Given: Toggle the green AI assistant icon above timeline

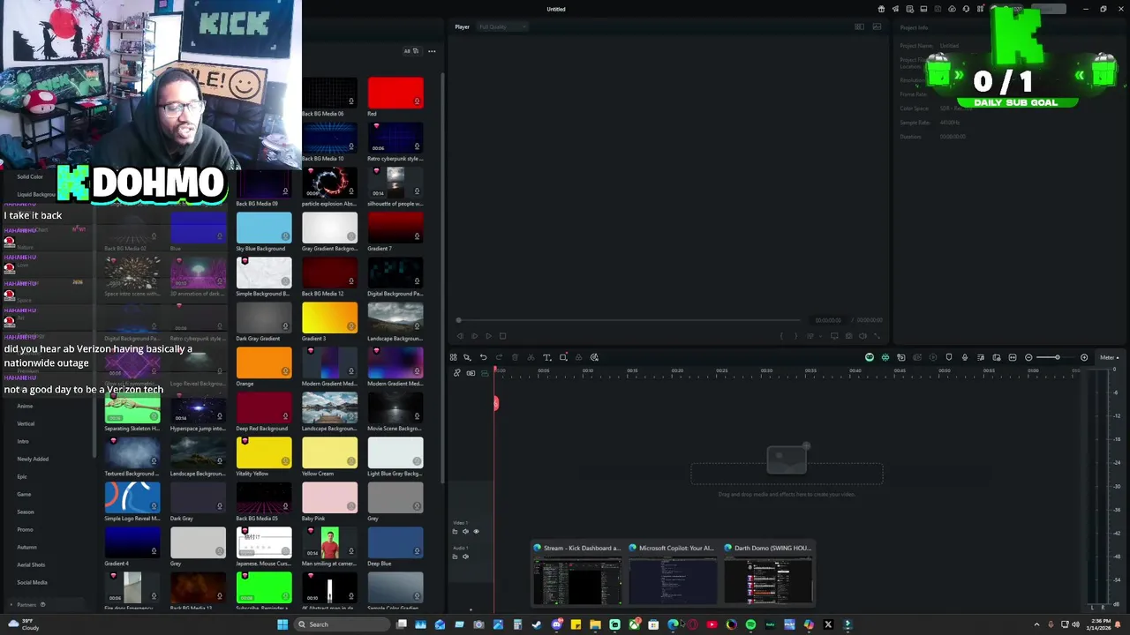Looking at the screenshot, I should click(x=870, y=357).
